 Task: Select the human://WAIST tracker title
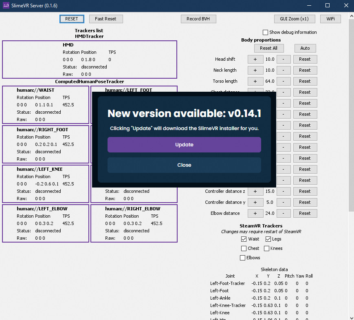35,90
